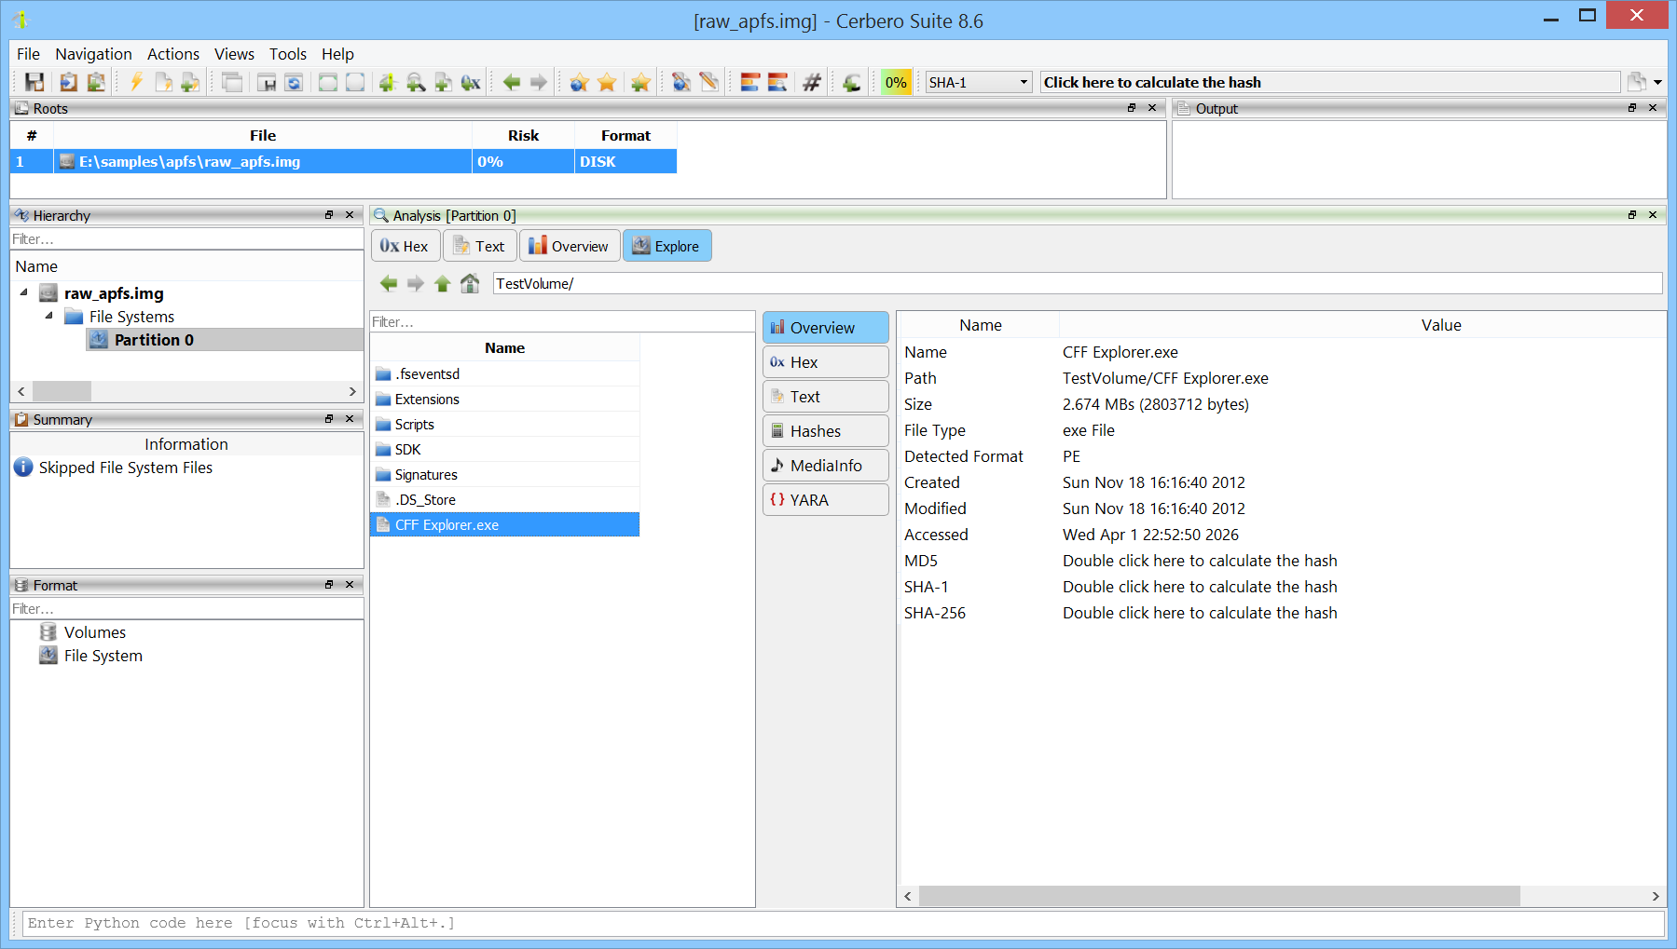Image resolution: width=1677 pixels, height=949 pixels.
Task: Click the hash symbol toolbar icon
Action: [812, 83]
